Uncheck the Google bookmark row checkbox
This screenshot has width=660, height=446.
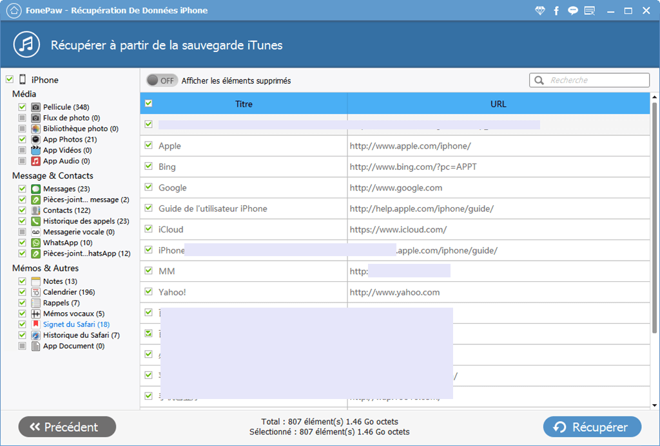click(x=149, y=187)
